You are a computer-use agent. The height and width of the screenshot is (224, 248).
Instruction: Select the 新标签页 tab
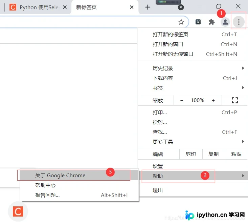coord(105,7)
